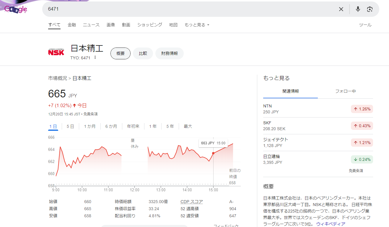Click the 52 週高値 value 904
The image size is (389, 227).
(x=233, y=209)
